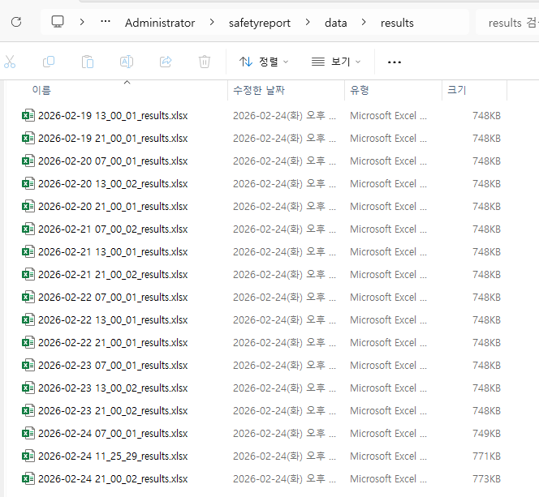Click Excel icon of 2026-02-22 21_00_01_results.xlsx
The image size is (539, 497).
click(28, 342)
